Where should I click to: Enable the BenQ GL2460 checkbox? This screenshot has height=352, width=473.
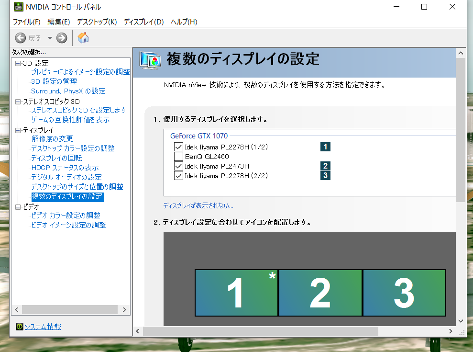pyautogui.click(x=178, y=157)
